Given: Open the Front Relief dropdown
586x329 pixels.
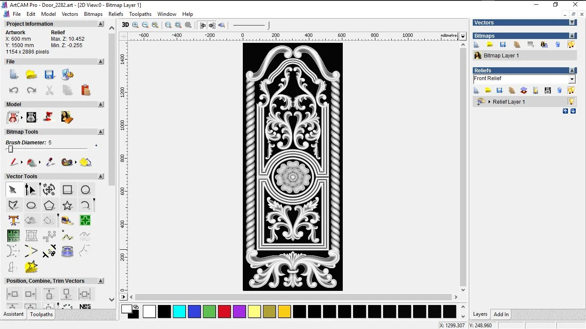Looking at the screenshot, I should [x=572, y=79].
